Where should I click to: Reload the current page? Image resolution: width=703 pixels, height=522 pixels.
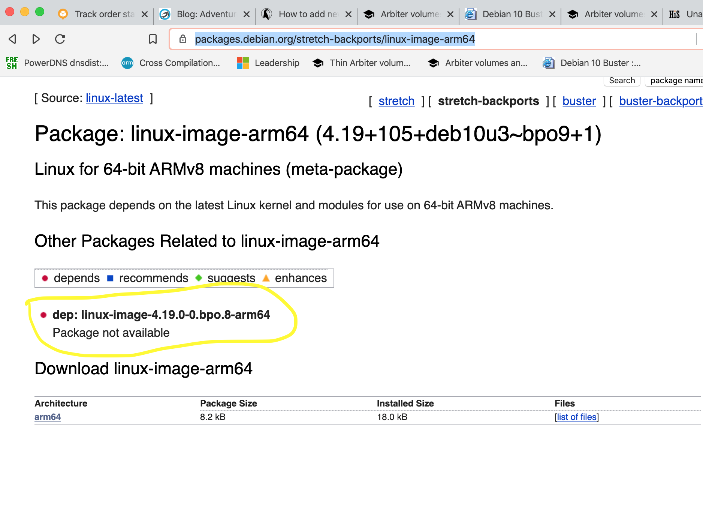tap(60, 39)
